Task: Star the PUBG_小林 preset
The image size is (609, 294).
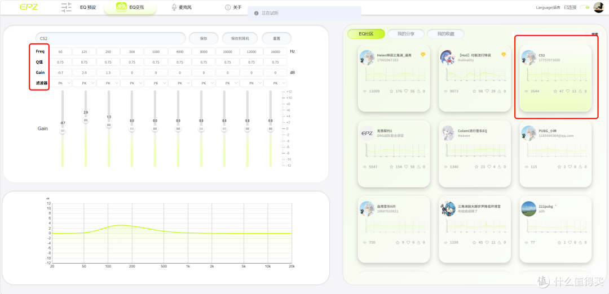Action: [x=559, y=167]
